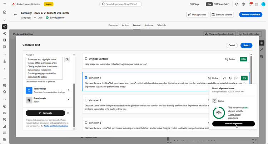The width and height of the screenshot is (268, 144).
Task: Click the 'Saved just now' status text
Action: (x=57, y=18)
